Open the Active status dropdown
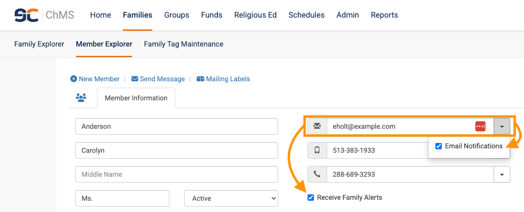 (x=231, y=198)
